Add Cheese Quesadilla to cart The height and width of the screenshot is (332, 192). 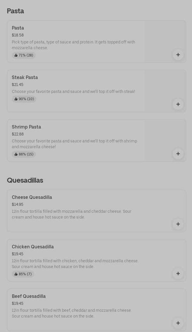coord(178,224)
